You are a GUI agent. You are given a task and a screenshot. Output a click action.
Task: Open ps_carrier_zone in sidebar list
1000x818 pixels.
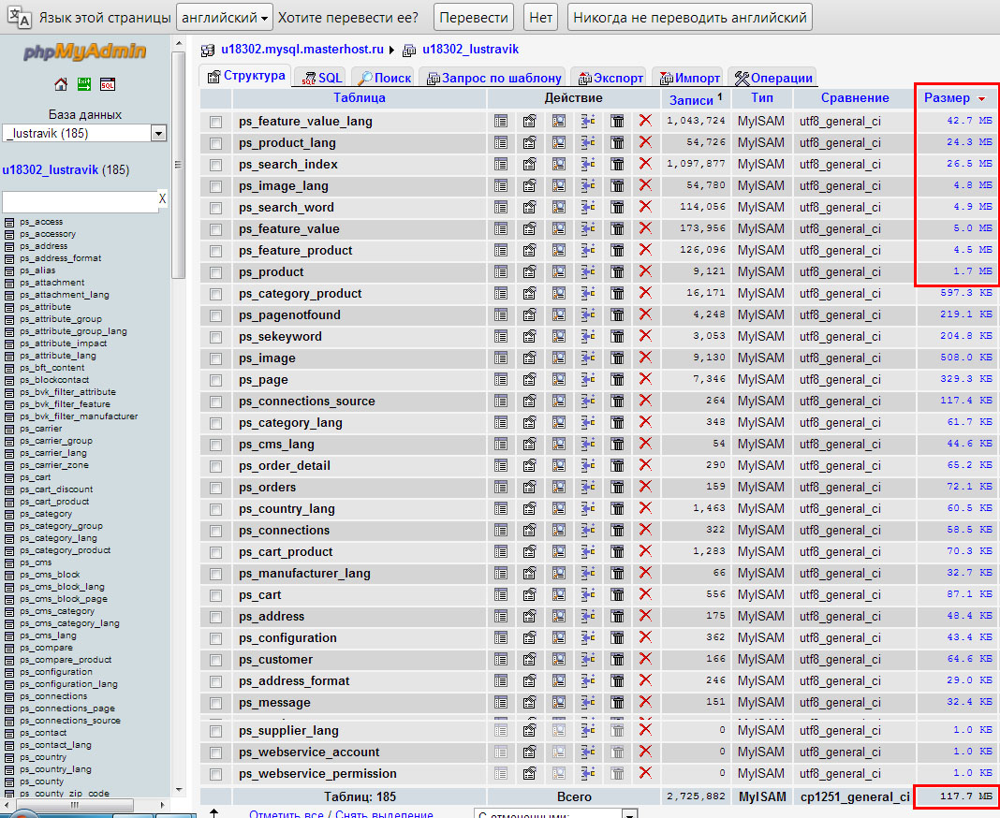54,465
